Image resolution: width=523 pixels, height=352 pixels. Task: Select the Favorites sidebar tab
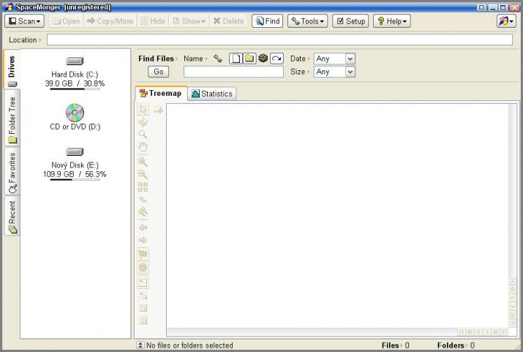(12, 171)
